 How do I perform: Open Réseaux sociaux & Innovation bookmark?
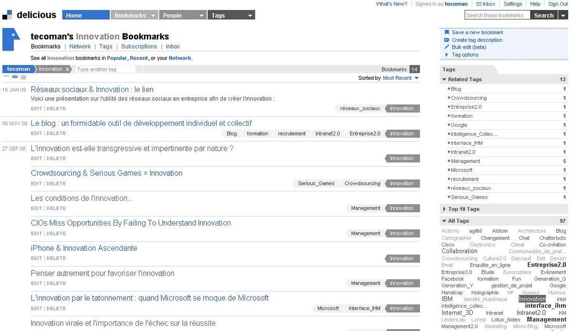[x=92, y=89]
